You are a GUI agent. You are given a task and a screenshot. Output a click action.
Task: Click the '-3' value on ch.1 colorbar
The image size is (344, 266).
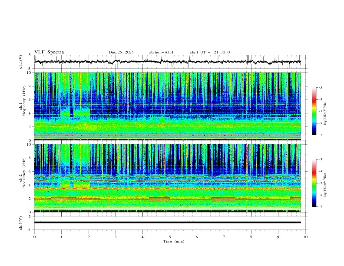pos(320,87)
